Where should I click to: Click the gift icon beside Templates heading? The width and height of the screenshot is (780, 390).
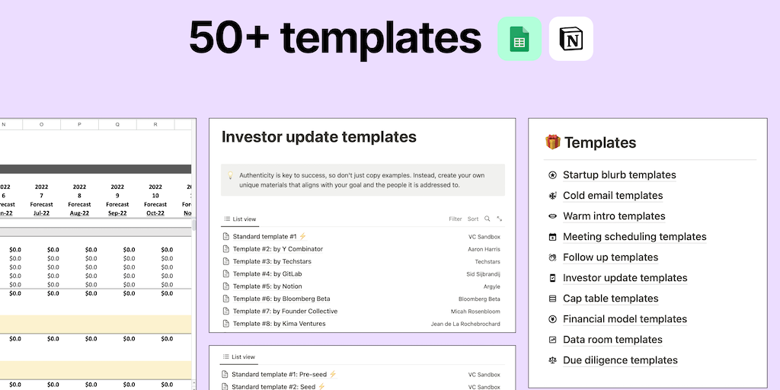pos(552,142)
